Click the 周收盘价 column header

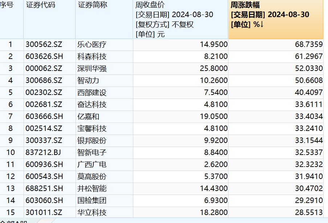point(181,19)
